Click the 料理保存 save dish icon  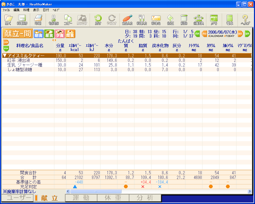point(22,20)
